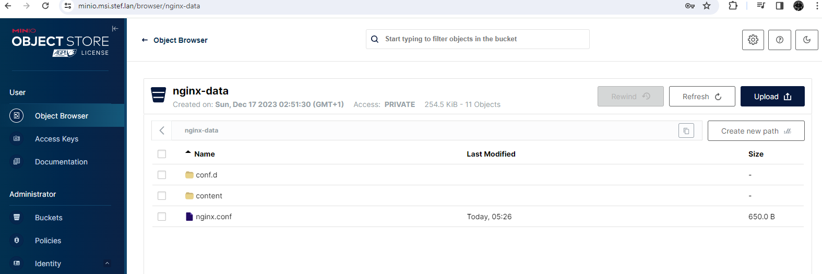This screenshot has height=274, width=822.
Task: Go back with breadcrumb chevron arrow
Action: pos(162,130)
